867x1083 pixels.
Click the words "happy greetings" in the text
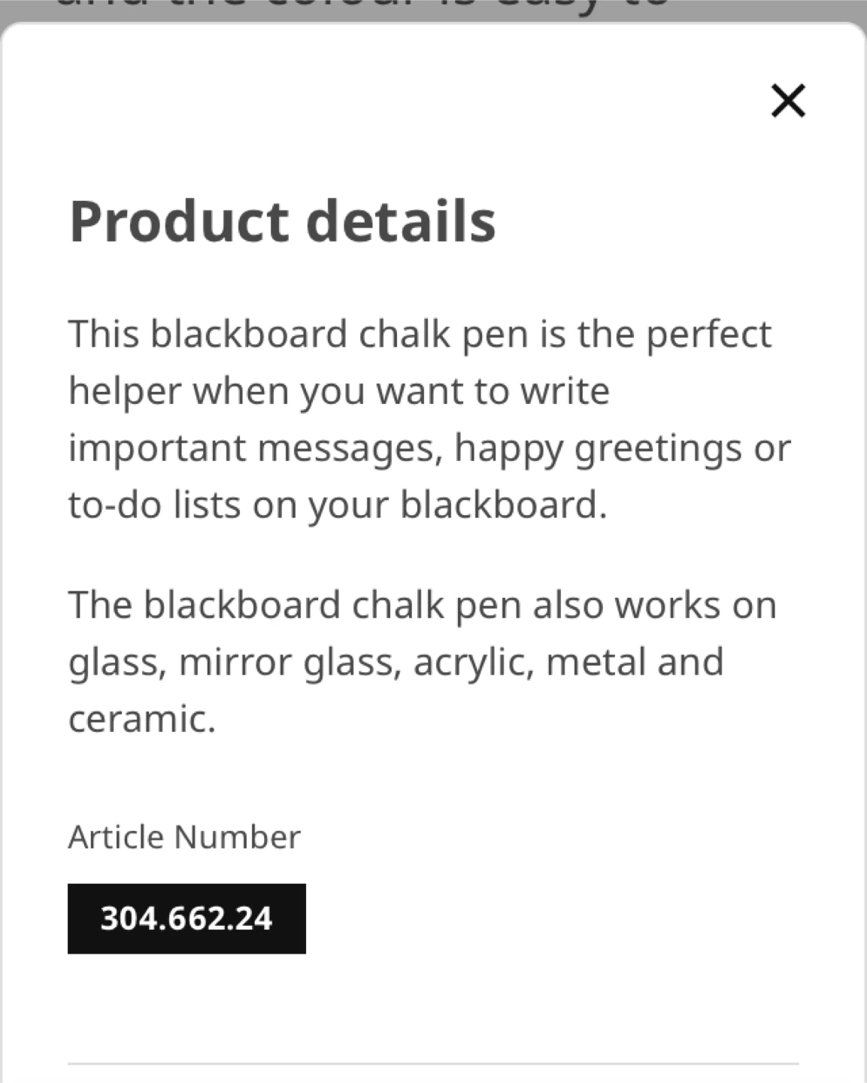click(592, 448)
